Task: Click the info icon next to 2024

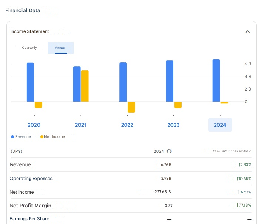Action: coord(169,151)
